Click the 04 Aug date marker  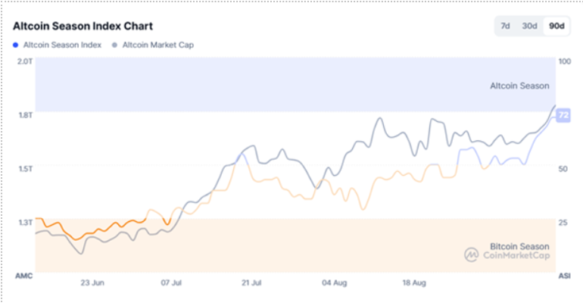(x=334, y=283)
